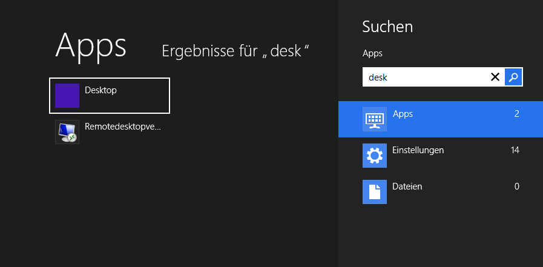Switch to Dateien search results

coord(441,192)
